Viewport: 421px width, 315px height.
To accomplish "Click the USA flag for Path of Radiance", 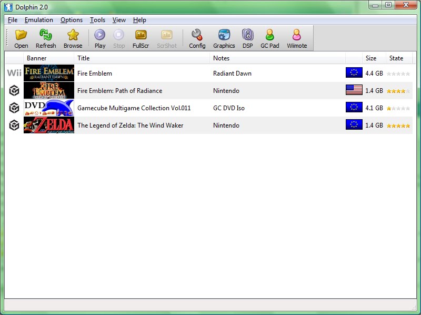I will click(x=354, y=90).
